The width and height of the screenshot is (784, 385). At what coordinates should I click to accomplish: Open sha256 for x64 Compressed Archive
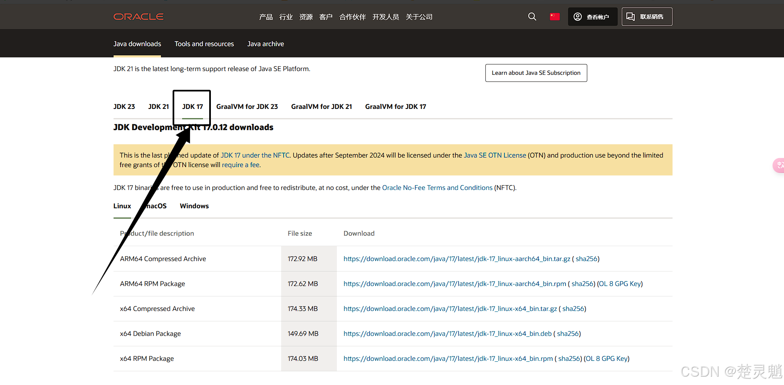tap(573, 308)
